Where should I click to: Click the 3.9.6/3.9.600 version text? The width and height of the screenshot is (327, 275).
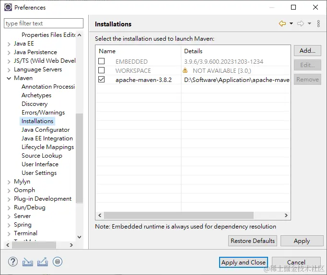click(x=223, y=62)
